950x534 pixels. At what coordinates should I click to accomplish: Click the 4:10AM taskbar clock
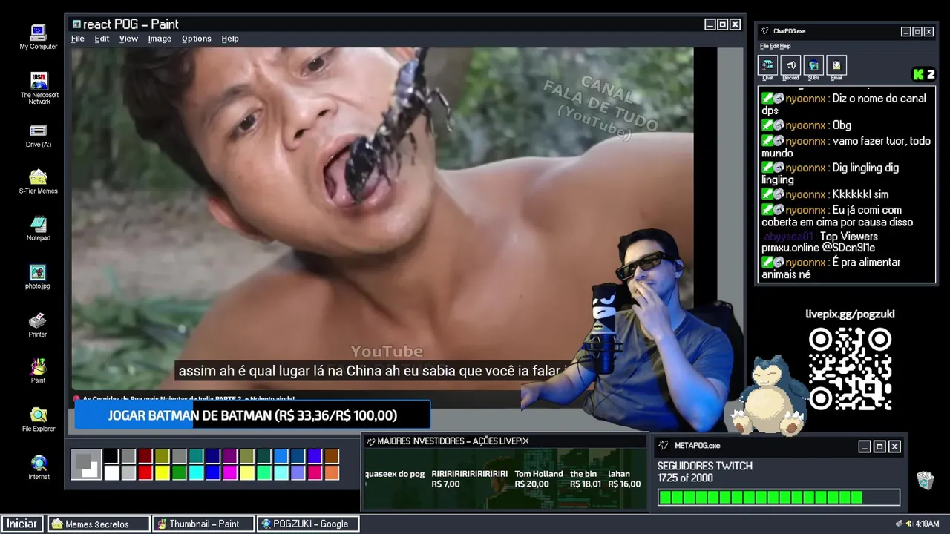pos(928,524)
